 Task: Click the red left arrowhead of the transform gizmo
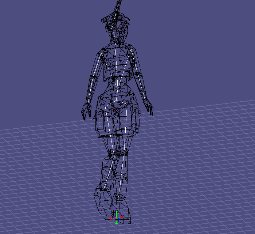pos(111,218)
